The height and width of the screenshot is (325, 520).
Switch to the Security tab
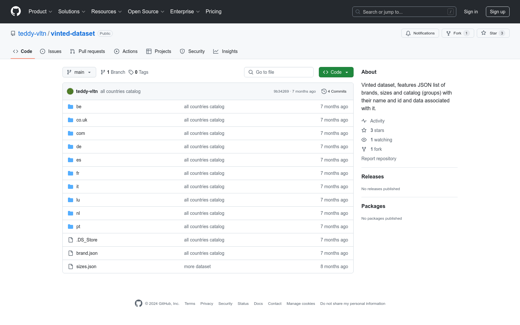pos(192,51)
